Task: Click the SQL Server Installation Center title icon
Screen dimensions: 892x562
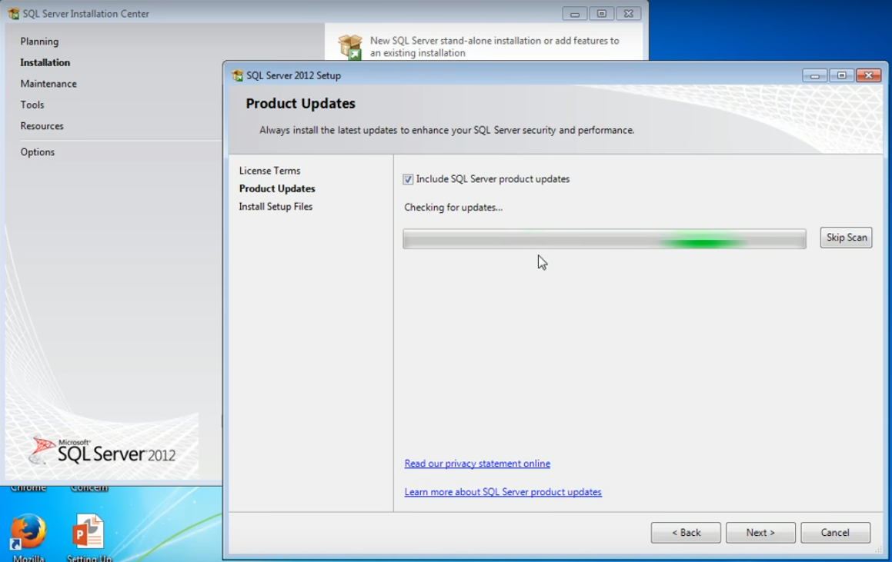Action: point(14,14)
